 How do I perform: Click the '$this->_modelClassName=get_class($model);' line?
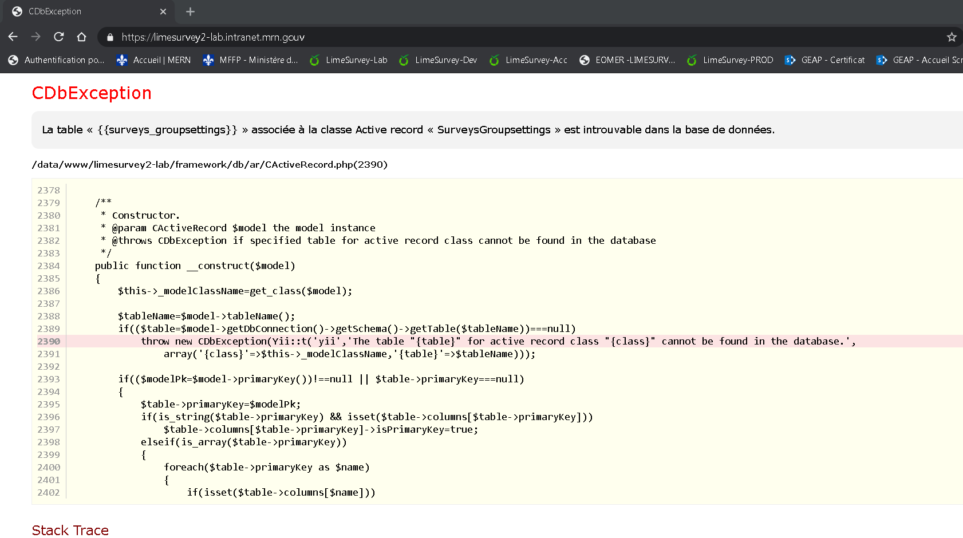click(235, 291)
